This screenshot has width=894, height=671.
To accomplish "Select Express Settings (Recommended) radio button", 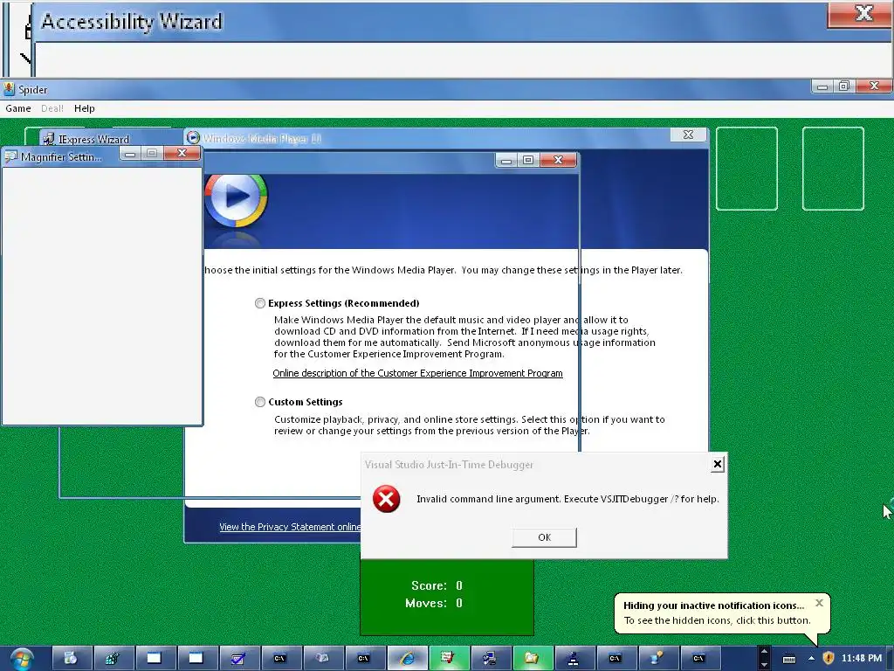I will coord(260,303).
